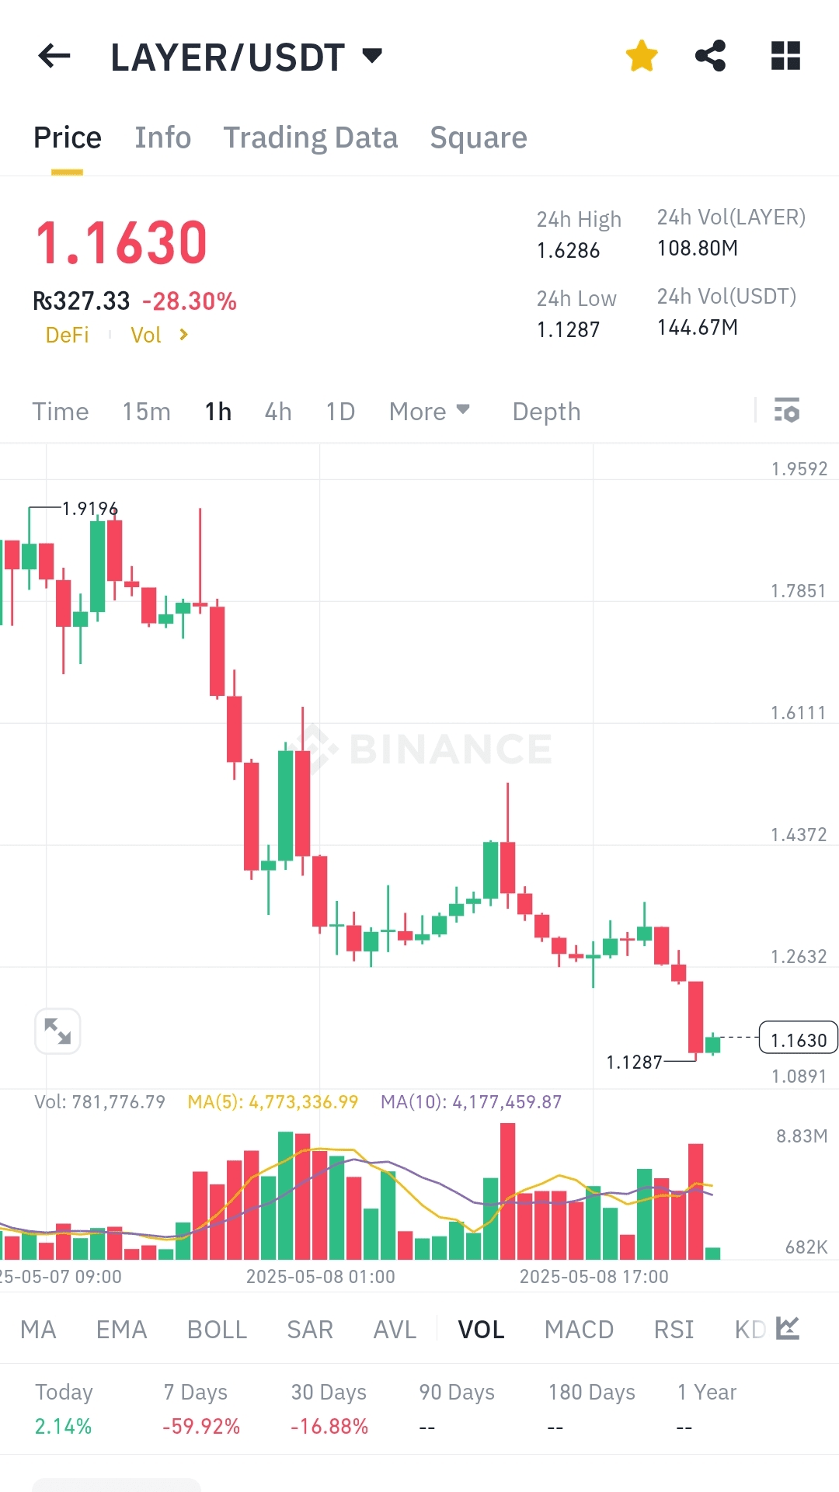Tap the back arrow icon
Image resolution: width=839 pixels, height=1492 pixels.
pos(54,56)
